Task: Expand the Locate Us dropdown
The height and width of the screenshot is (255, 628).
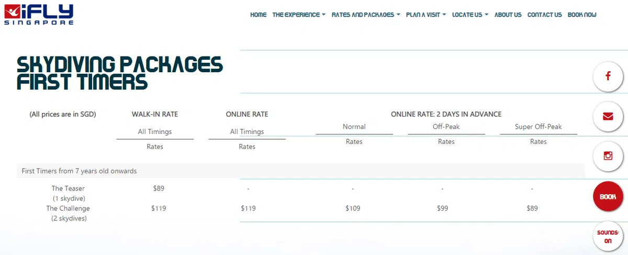Action: (469, 15)
